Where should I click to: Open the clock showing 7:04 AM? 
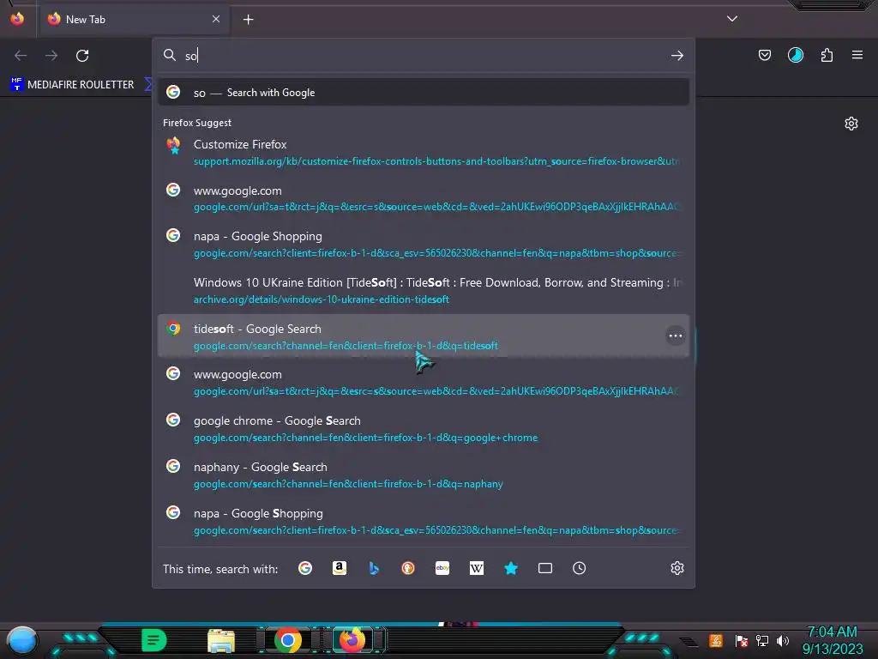pyautogui.click(x=832, y=640)
